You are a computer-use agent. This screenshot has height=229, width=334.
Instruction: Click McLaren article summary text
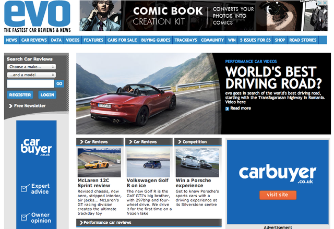tap(99, 202)
